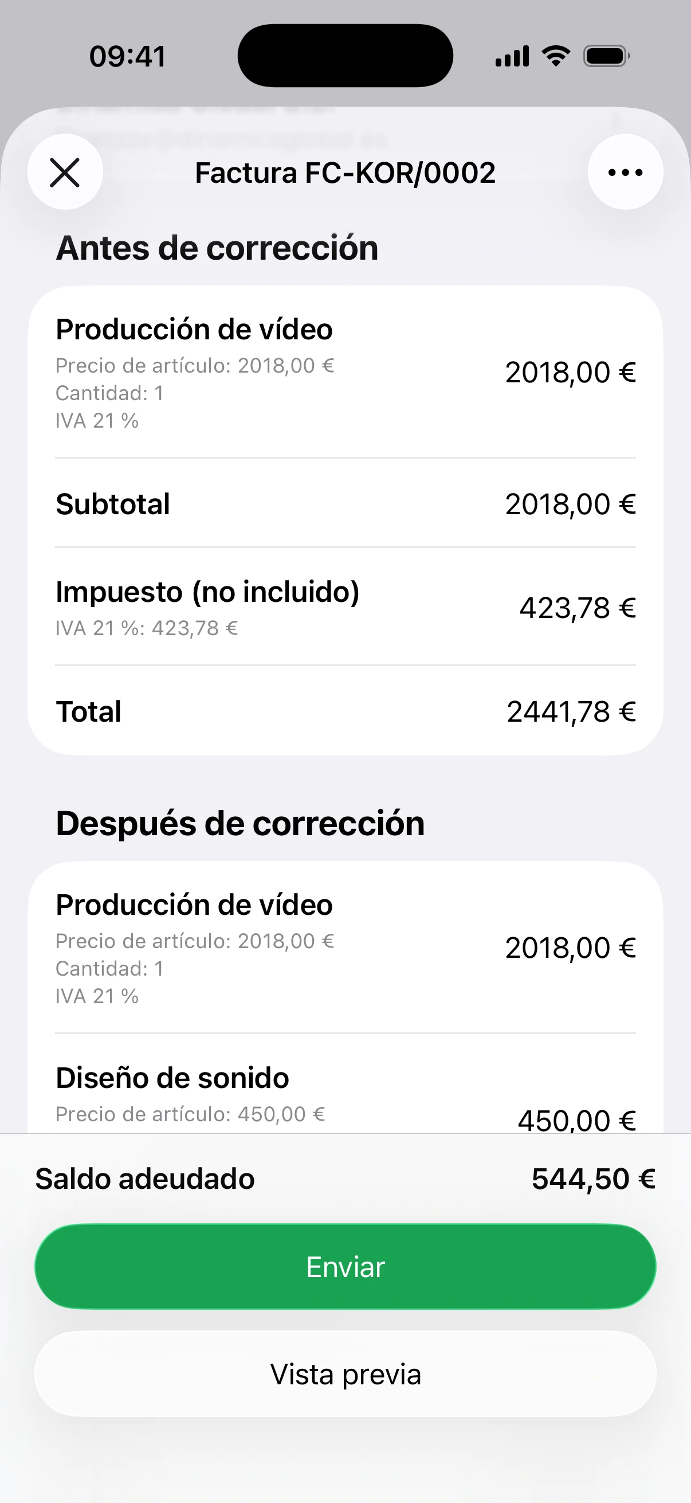Close the invoice FC-KOR/0002 sheet
The height and width of the screenshot is (1503, 691).
65,173
